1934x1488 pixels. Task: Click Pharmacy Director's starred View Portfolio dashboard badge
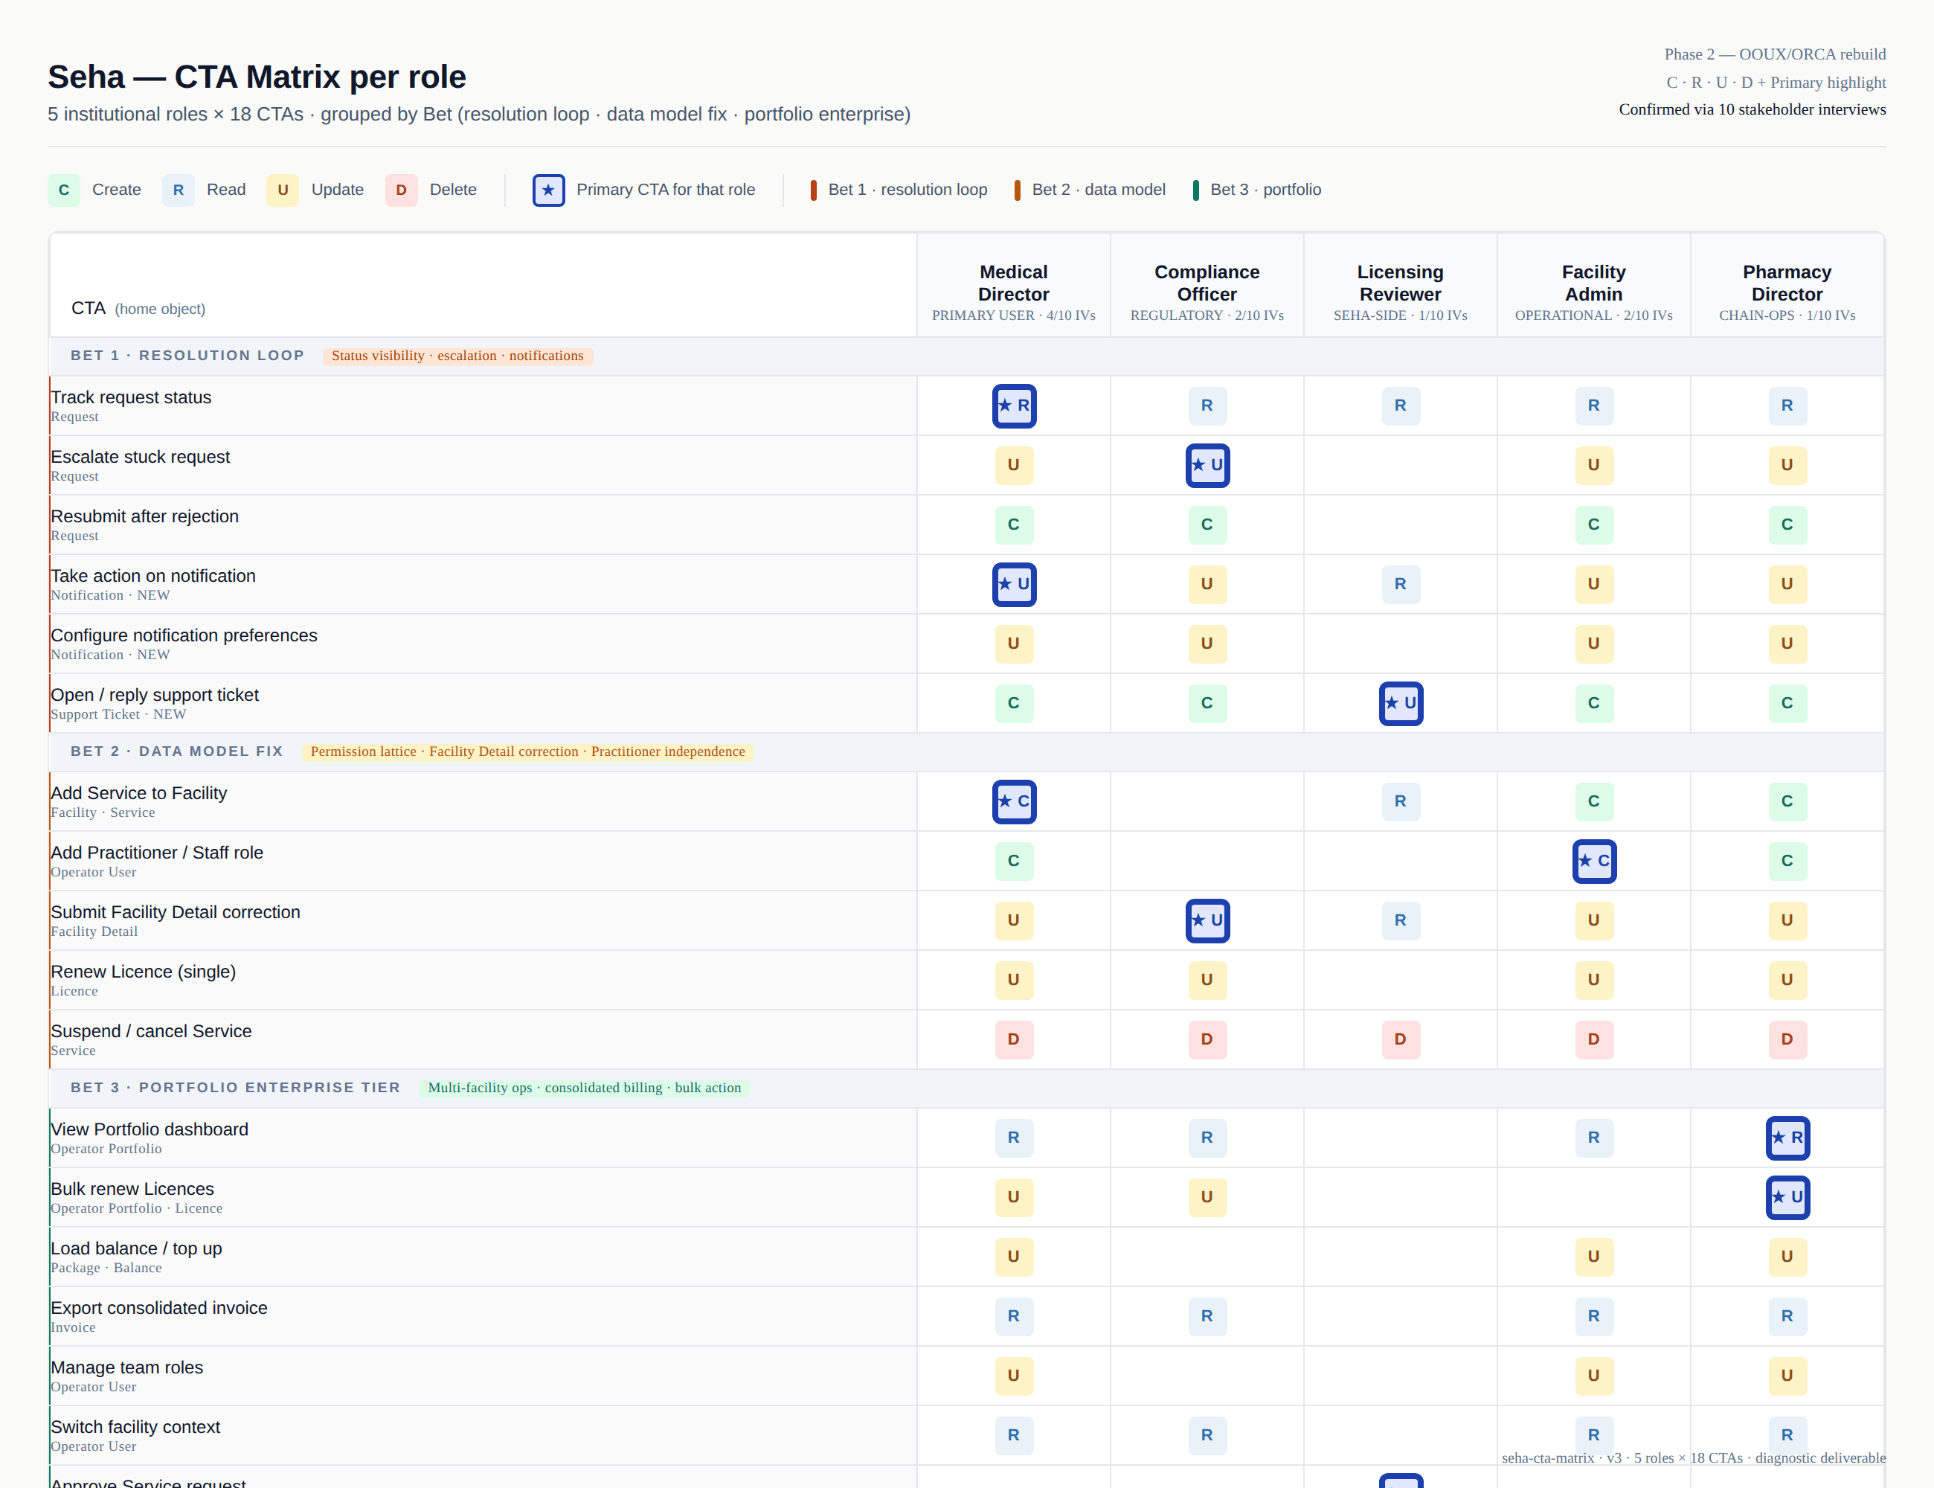pyautogui.click(x=1787, y=1138)
